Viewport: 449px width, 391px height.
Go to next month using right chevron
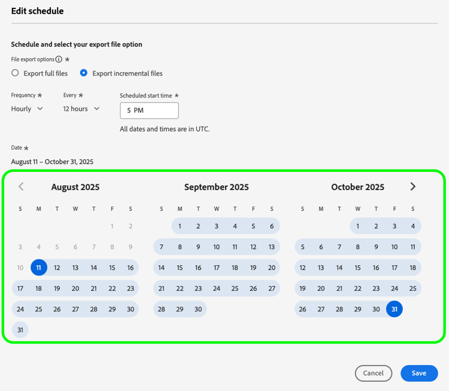[x=412, y=186]
